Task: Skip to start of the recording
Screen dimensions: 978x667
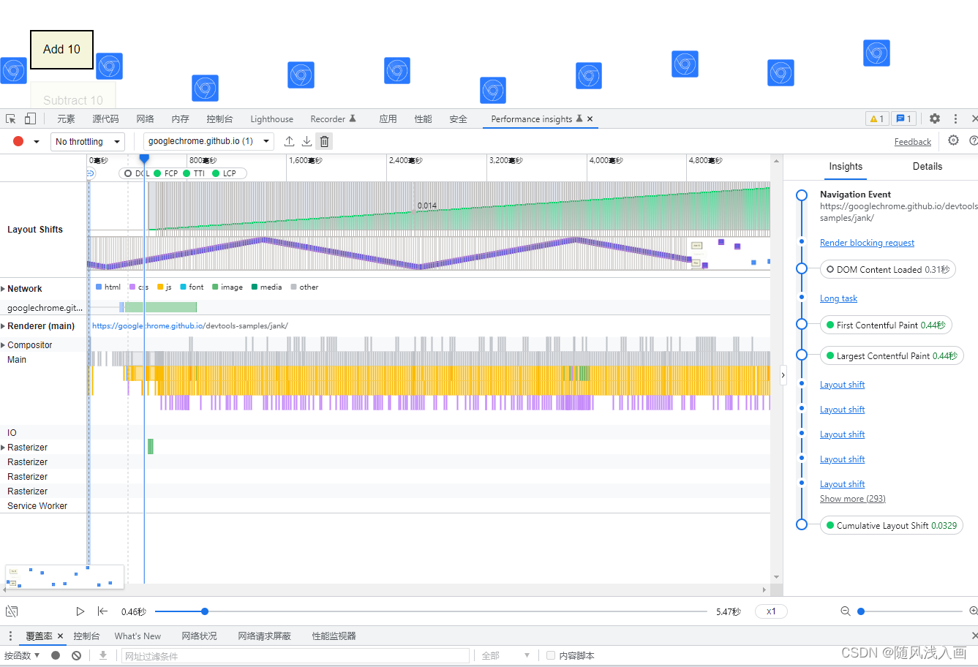Action: (102, 611)
